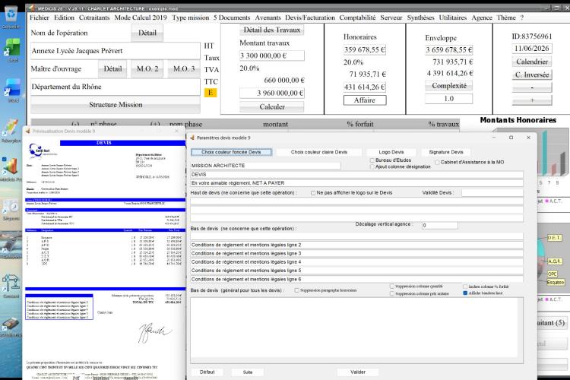The image size is (570, 380).
Task: Open the Calendrier button
Action: [x=532, y=62]
